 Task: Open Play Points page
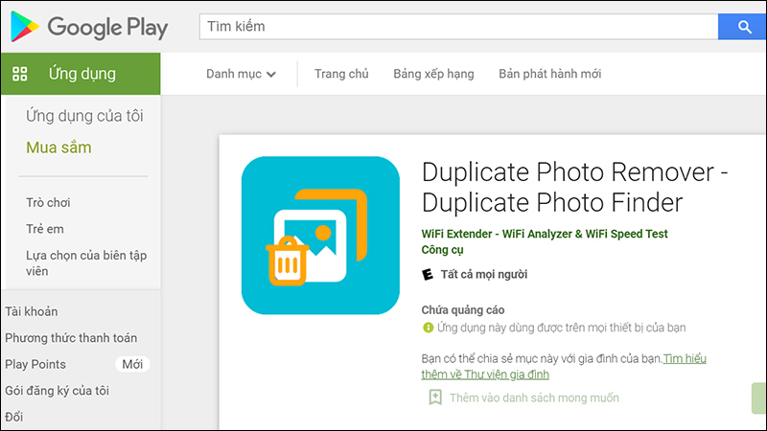click(35, 364)
